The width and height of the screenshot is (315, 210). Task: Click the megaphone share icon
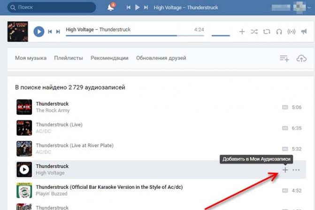[x=304, y=31]
